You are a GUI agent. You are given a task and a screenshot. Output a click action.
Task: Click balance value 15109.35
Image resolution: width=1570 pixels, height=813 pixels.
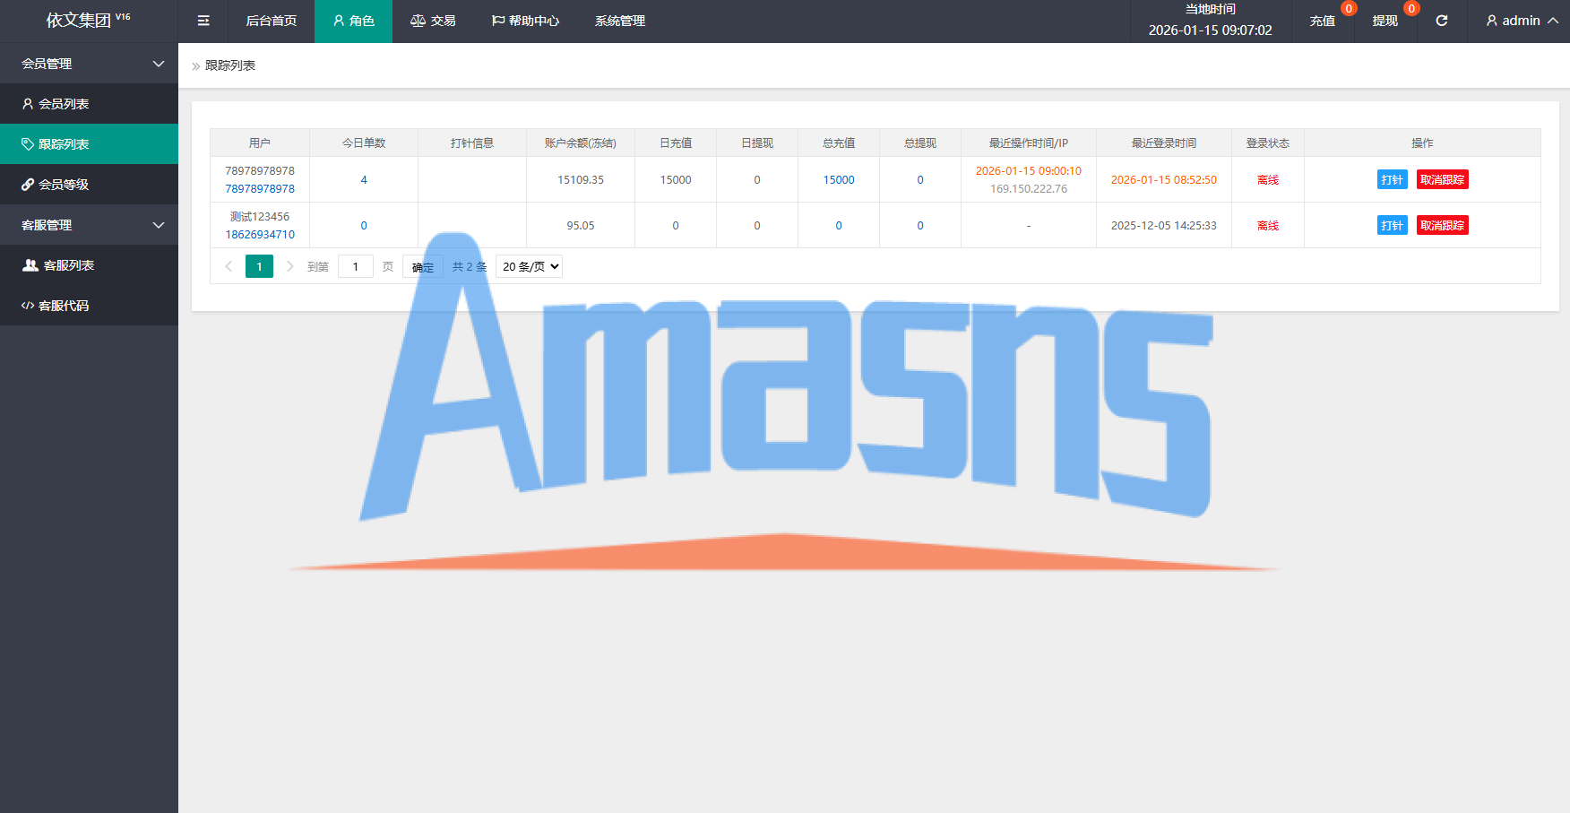coord(581,180)
